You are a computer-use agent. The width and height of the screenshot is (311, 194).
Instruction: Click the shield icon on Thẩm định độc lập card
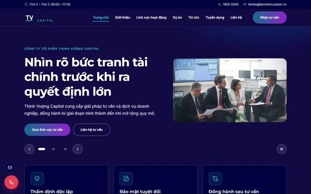pos(37,178)
